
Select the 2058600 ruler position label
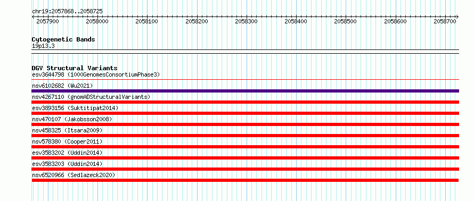click(x=395, y=21)
